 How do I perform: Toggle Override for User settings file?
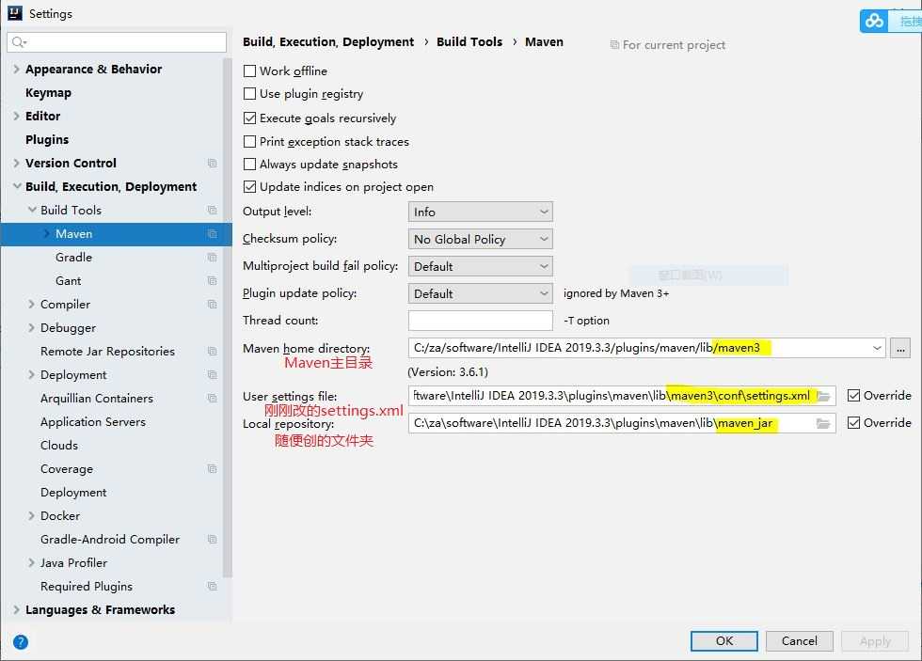click(854, 396)
